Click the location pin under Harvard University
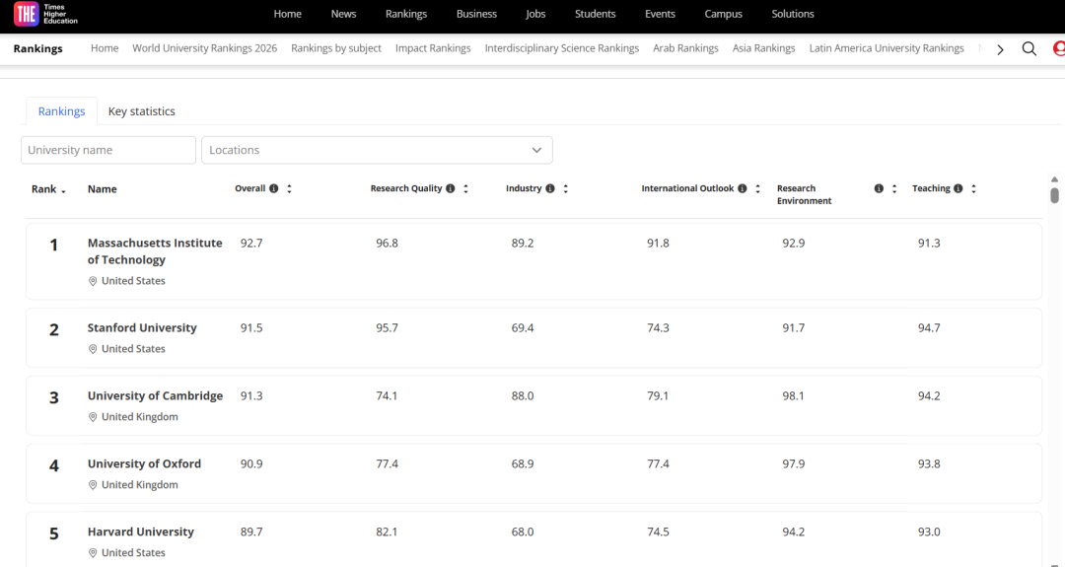This screenshot has width=1065, height=567. (93, 553)
